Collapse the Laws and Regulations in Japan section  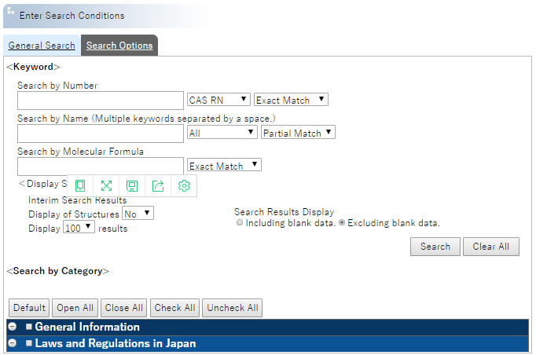[x=13, y=343]
